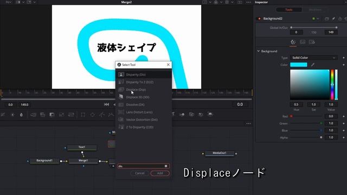Click the Global In field showing 0
This screenshot has width=347, height=195.
pyautogui.click(x=297, y=32)
